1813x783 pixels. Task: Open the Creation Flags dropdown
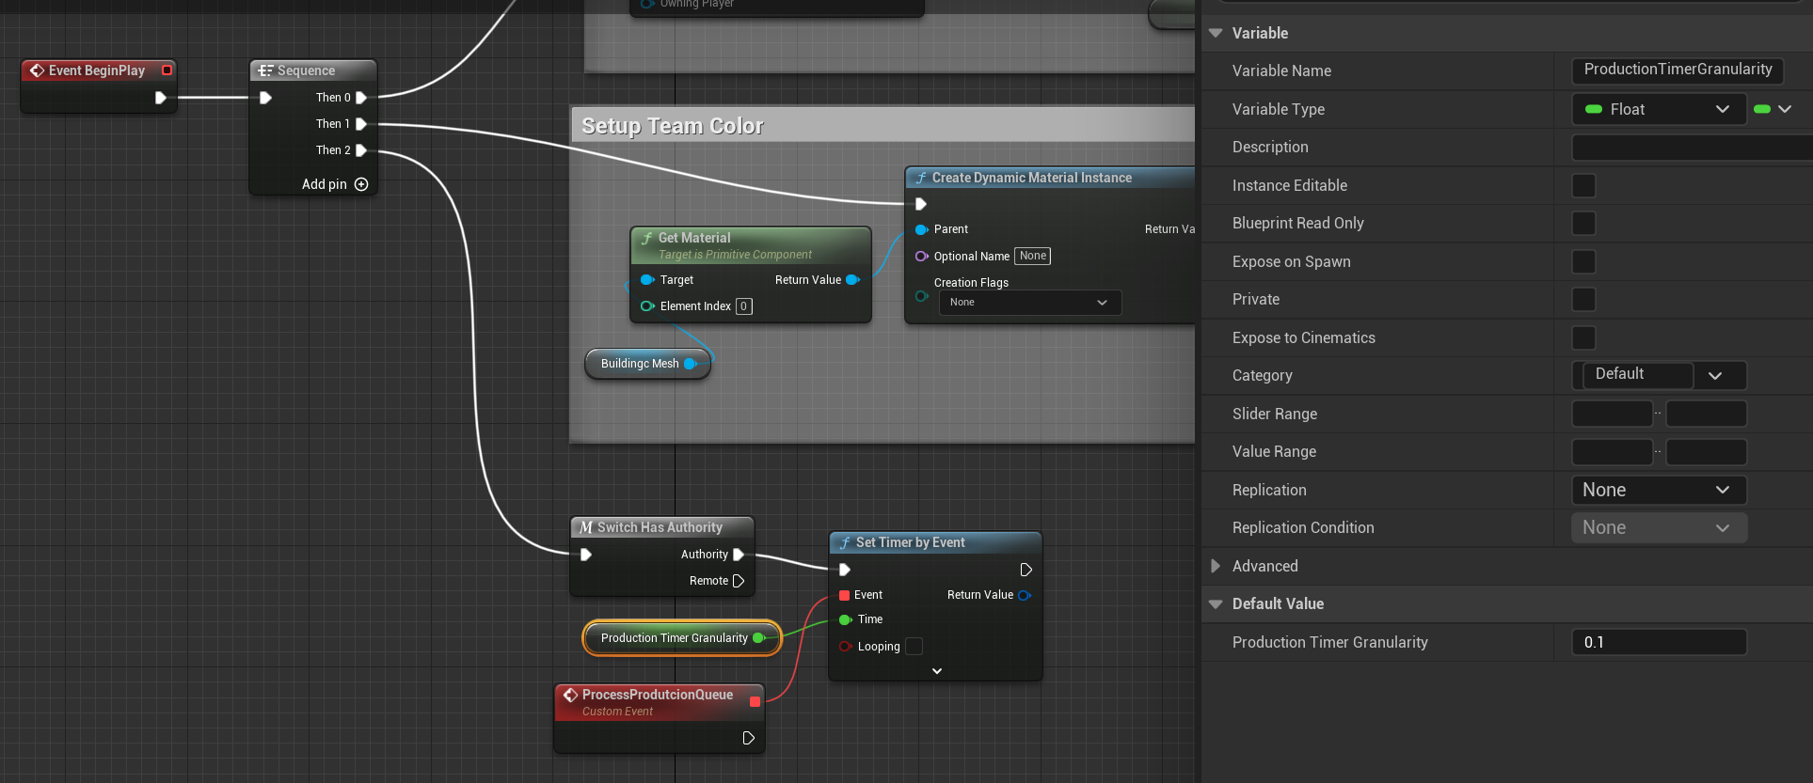1030,303
